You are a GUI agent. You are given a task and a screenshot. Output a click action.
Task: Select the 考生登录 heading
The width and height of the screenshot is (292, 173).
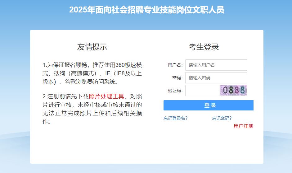pos(204,47)
